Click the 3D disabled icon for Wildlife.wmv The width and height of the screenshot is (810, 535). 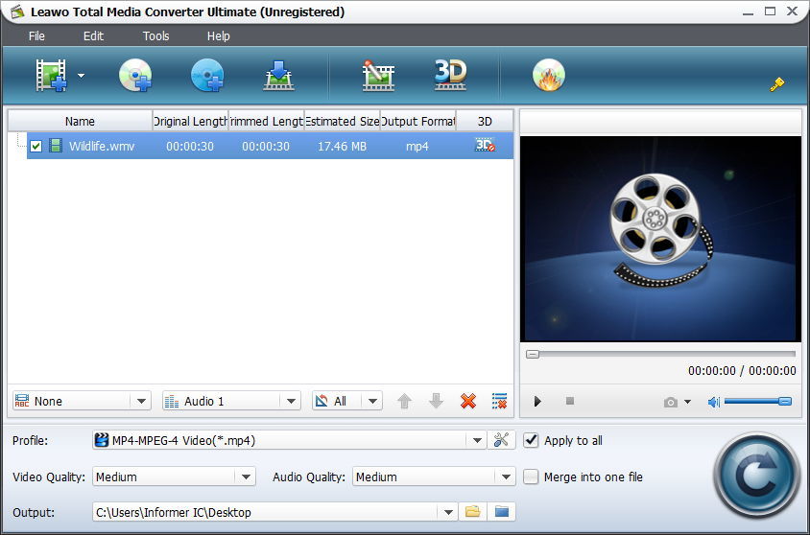[485, 146]
